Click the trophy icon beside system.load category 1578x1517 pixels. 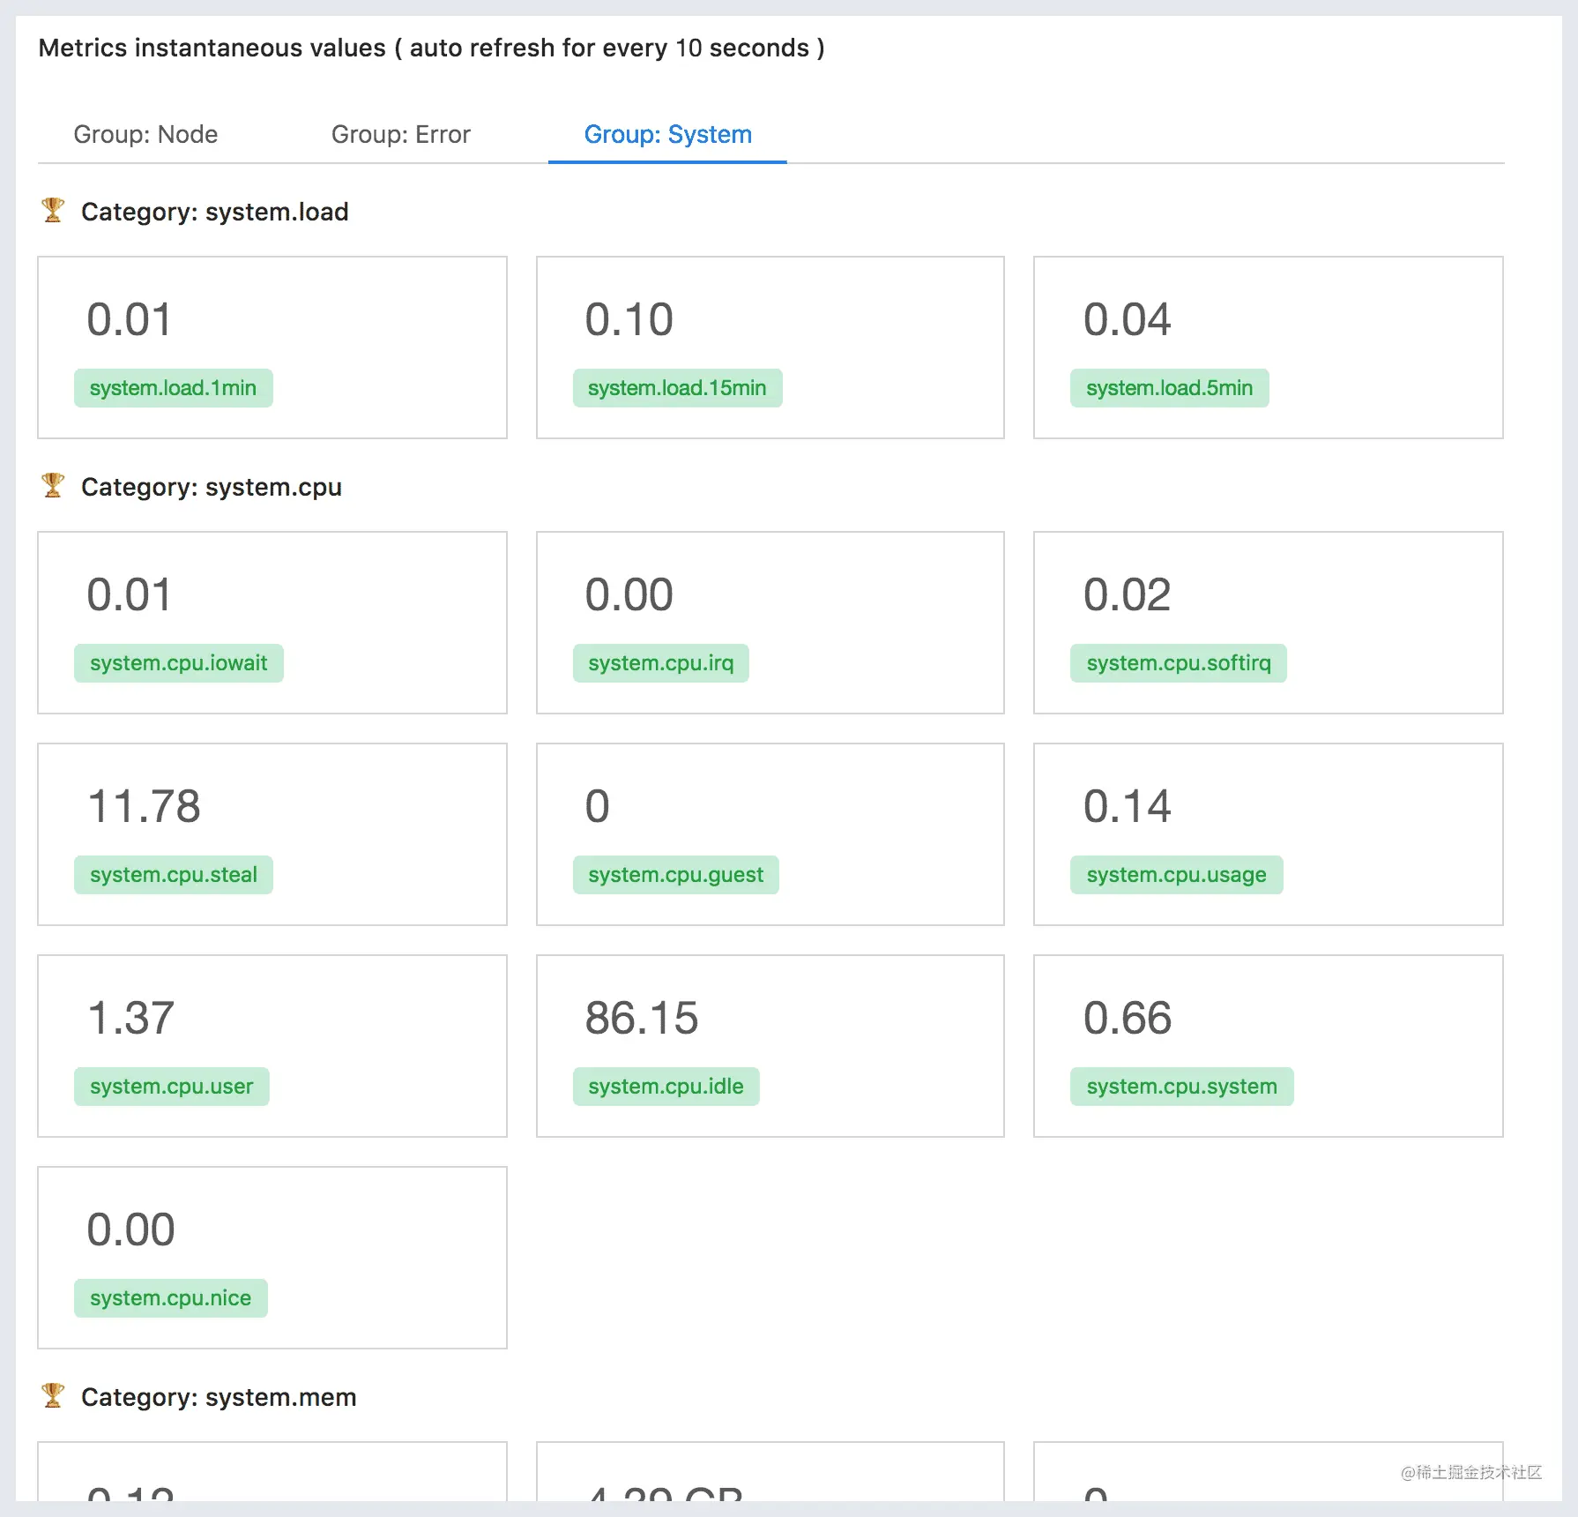[x=53, y=211]
